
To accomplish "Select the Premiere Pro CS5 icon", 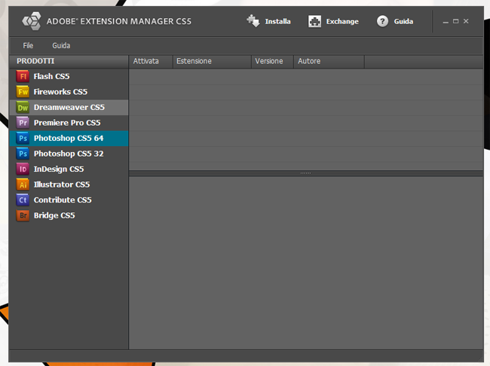I will pos(23,123).
